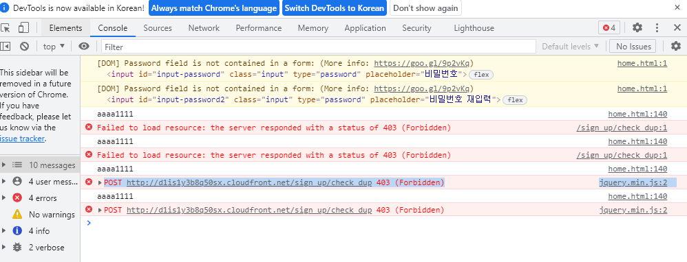Click Switch DevTools to Korean button
Image resolution: width=687 pixels, height=262 pixels.
[x=335, y=8]
